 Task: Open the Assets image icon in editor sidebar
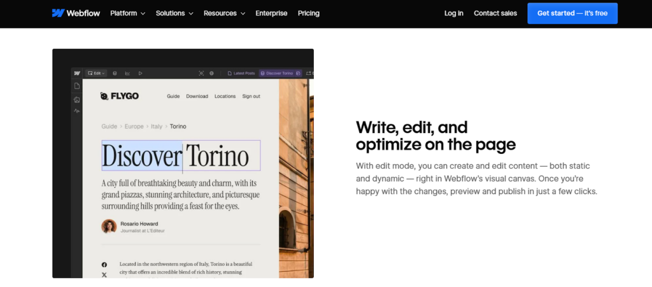(77, 100)
